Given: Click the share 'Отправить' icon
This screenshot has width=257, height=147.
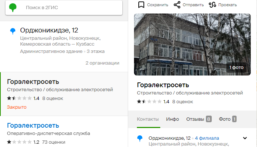Looking at the screenshot, I should click(177, 5).
